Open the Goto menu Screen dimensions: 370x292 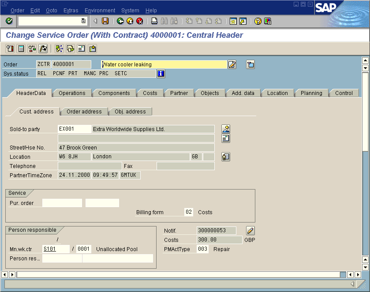pyautogui.click(x=52, y=11)
